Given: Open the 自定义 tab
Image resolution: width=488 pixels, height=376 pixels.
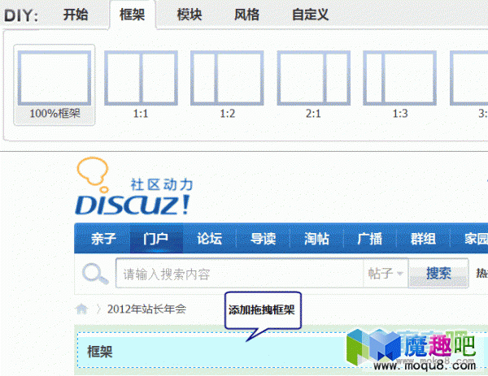Looking at the screenshot, I should click(x=311, y=15).
